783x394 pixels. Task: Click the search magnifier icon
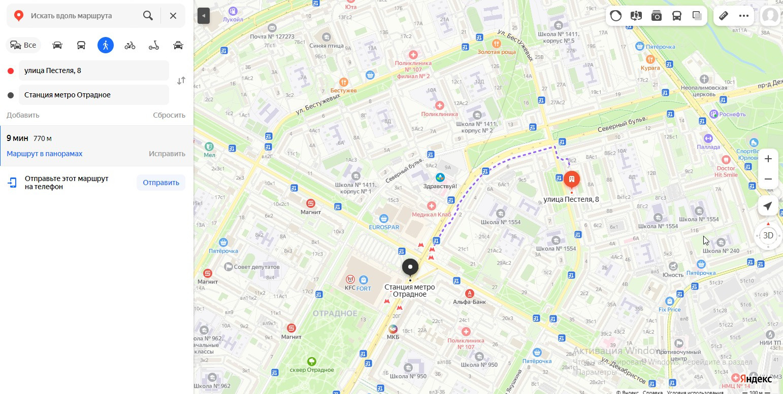[x=148, y=16]
